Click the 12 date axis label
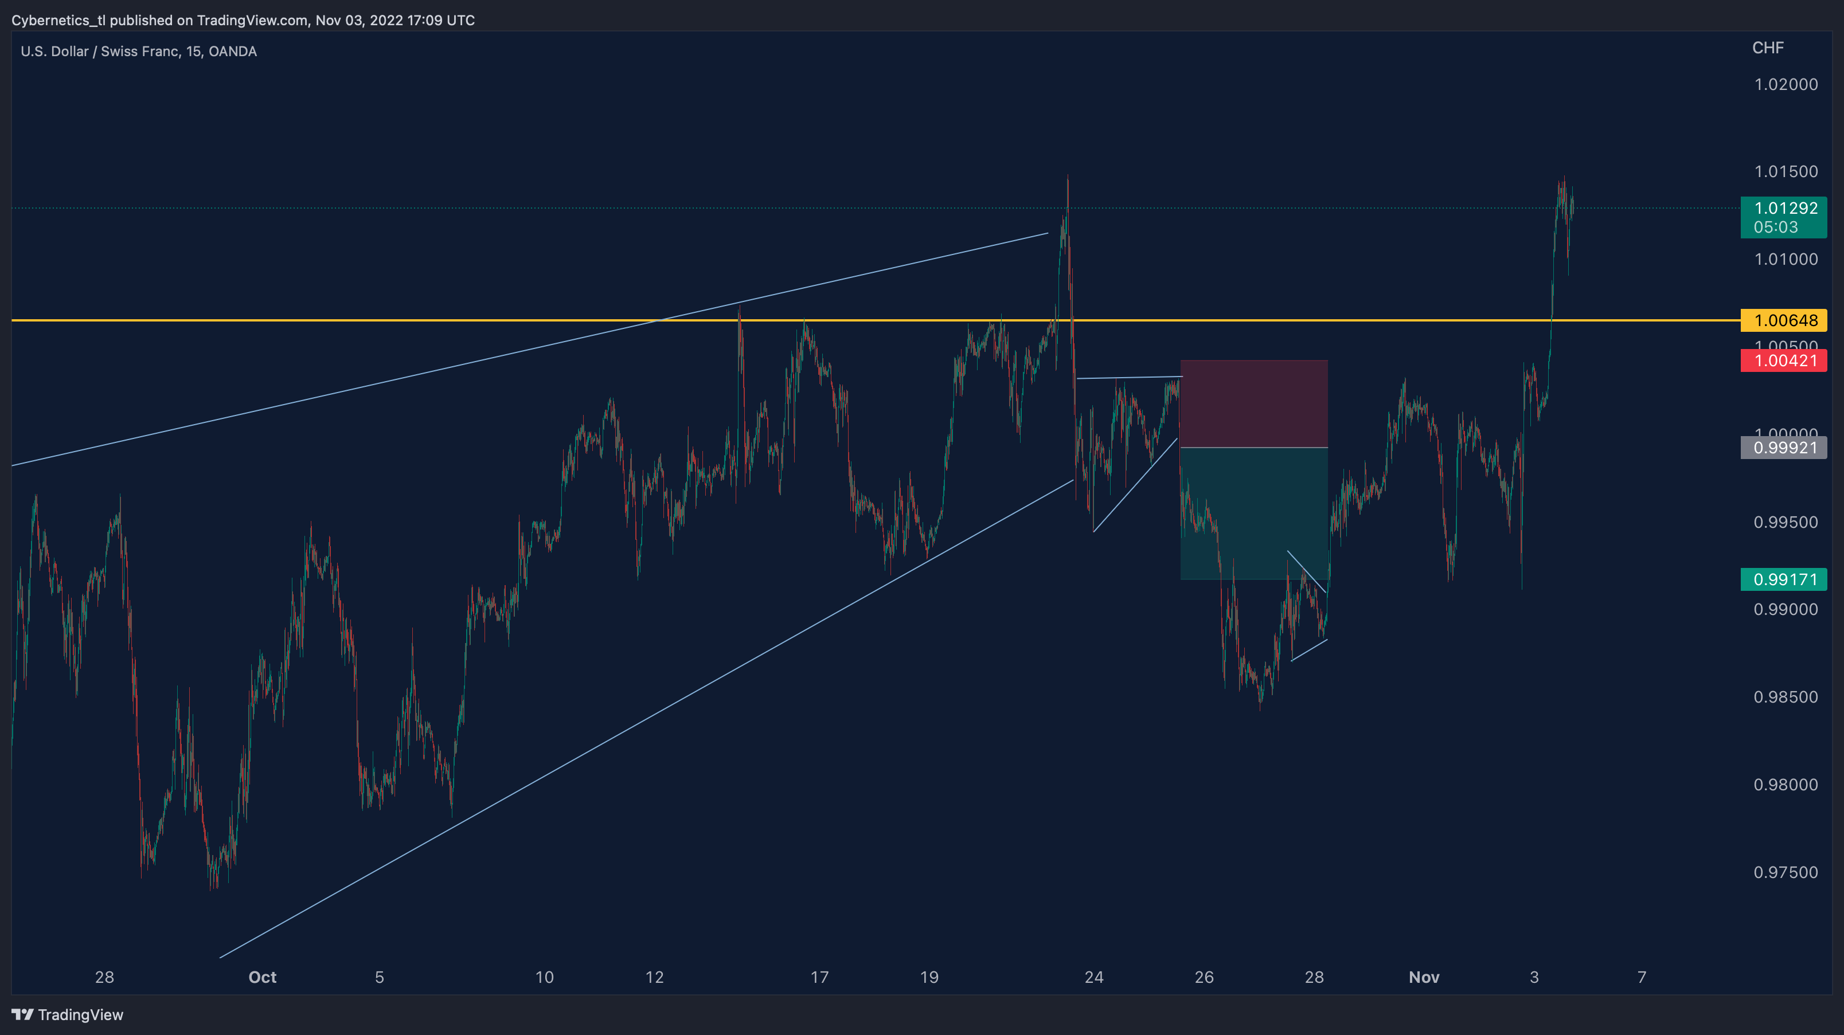 (x=654, y=977)
